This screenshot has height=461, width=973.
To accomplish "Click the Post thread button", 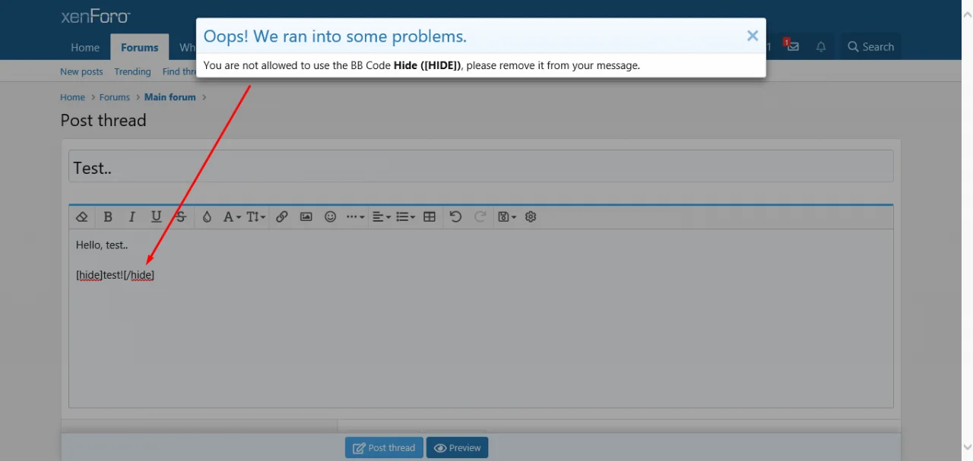I will [x=384, y=447].
